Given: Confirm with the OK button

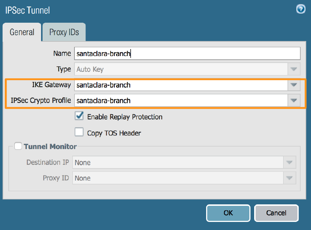Looking at the screenshot, I should [x=228, y=213].
